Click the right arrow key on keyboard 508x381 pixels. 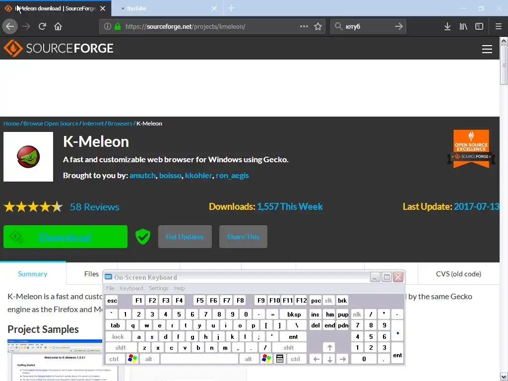(343, 359)
